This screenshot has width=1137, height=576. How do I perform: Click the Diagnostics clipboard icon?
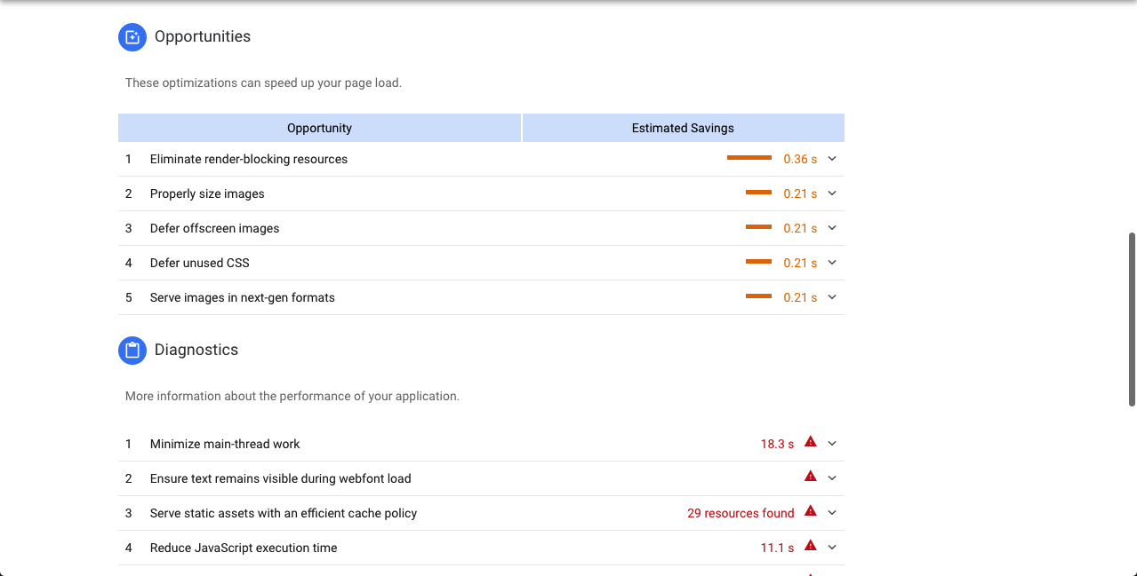coord(132,351)
